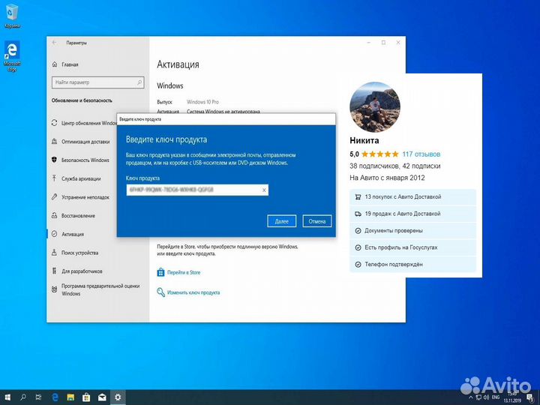Open Mail from the taskbar
The height and width of the screenshot is (405, 540).
102,397
